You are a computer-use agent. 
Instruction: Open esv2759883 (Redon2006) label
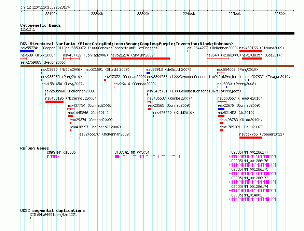(x=43, y=62)
